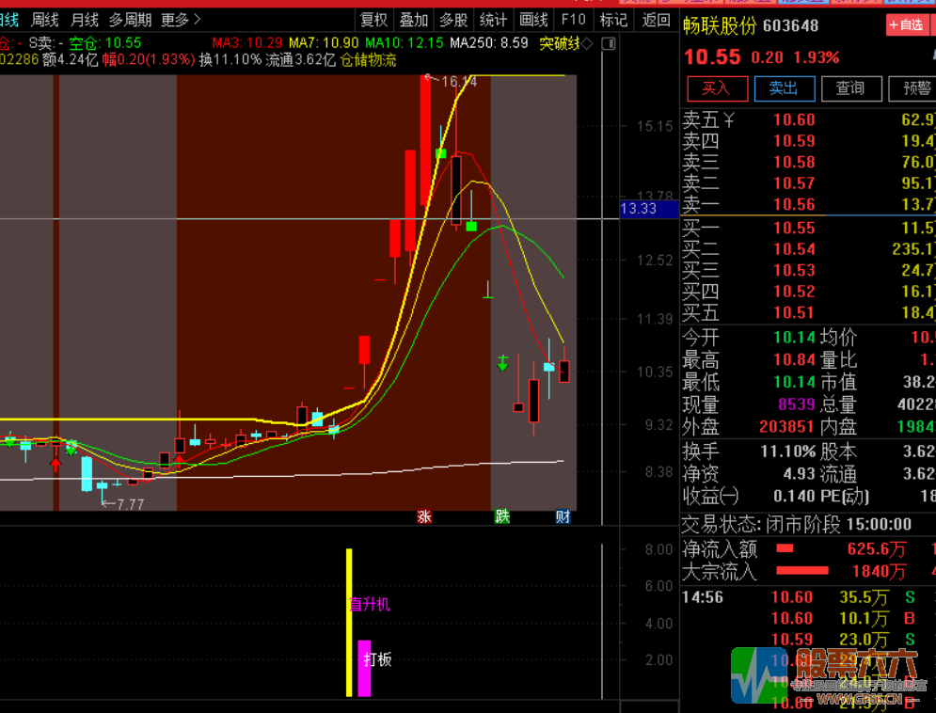Select the 净资 value 4.93
The image size is (936, 713).
tap(799, 474)
